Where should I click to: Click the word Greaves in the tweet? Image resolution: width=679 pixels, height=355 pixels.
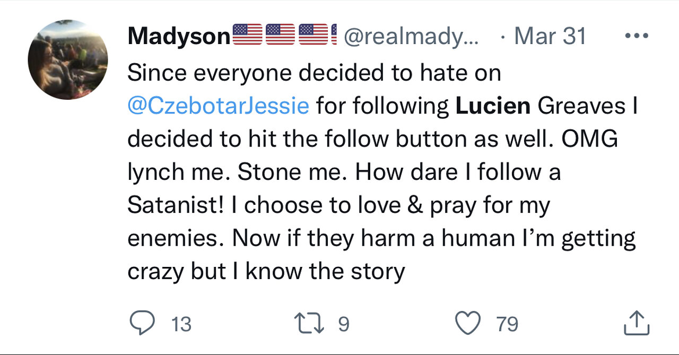click(581, 106)
